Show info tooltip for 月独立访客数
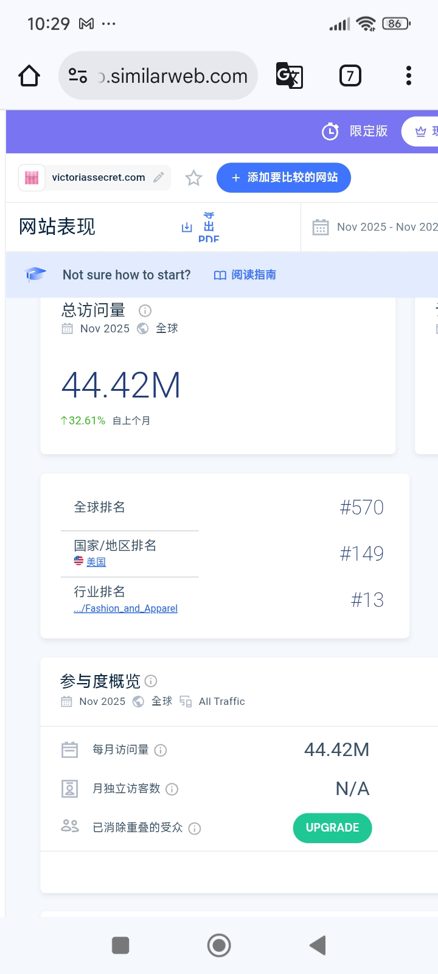Image resolution: width=438 pixels, height=974 pixels. tap(172, 790)
